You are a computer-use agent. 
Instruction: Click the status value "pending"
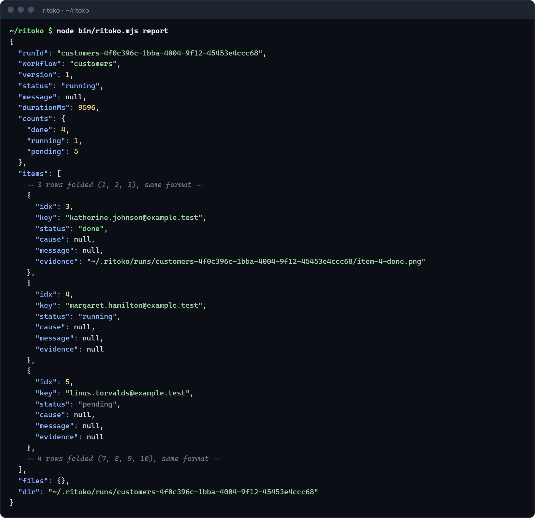(x=97, y=404)
